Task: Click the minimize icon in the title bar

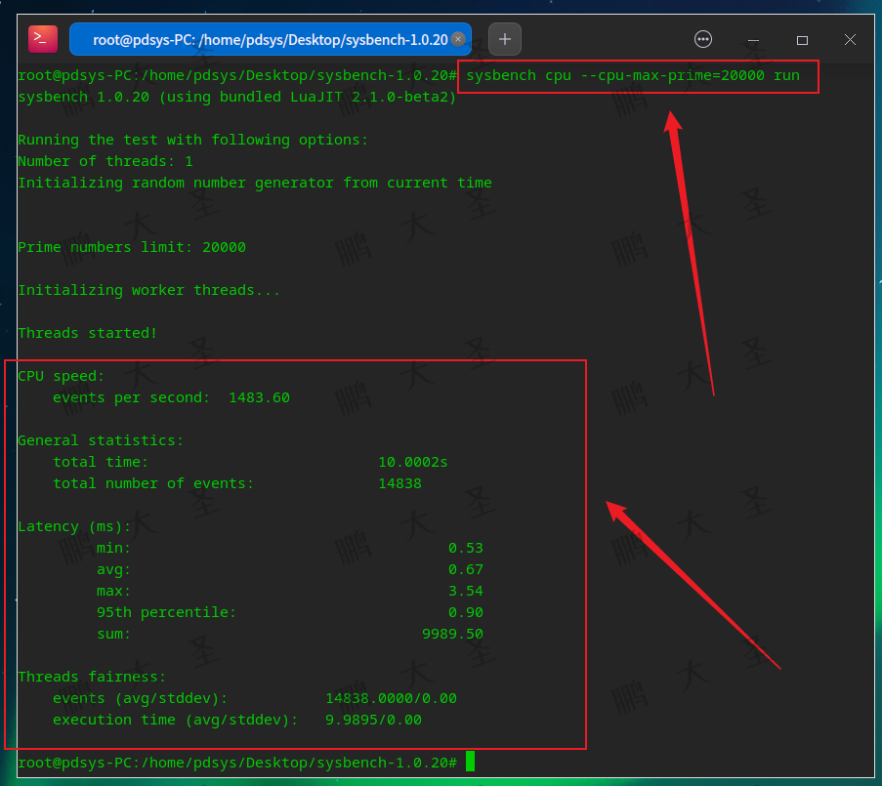Action: (x=753, y=39)
